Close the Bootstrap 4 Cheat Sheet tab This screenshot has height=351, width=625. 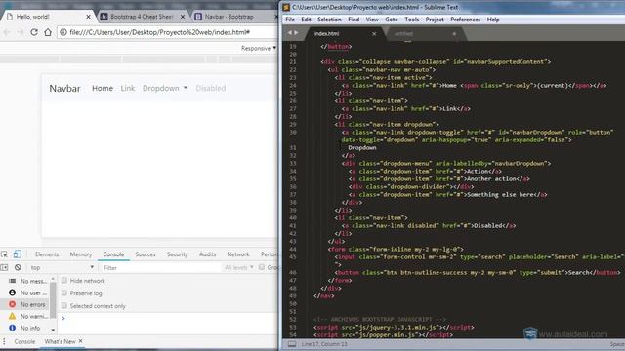[x=183, y=17]
